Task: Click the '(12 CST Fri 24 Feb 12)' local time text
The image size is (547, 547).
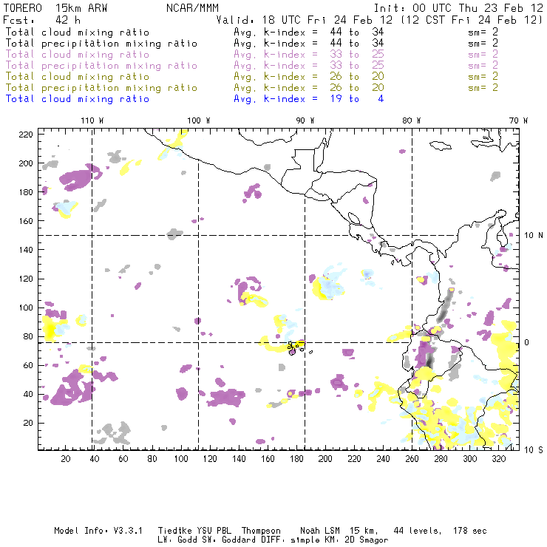Action: point(472,19)
